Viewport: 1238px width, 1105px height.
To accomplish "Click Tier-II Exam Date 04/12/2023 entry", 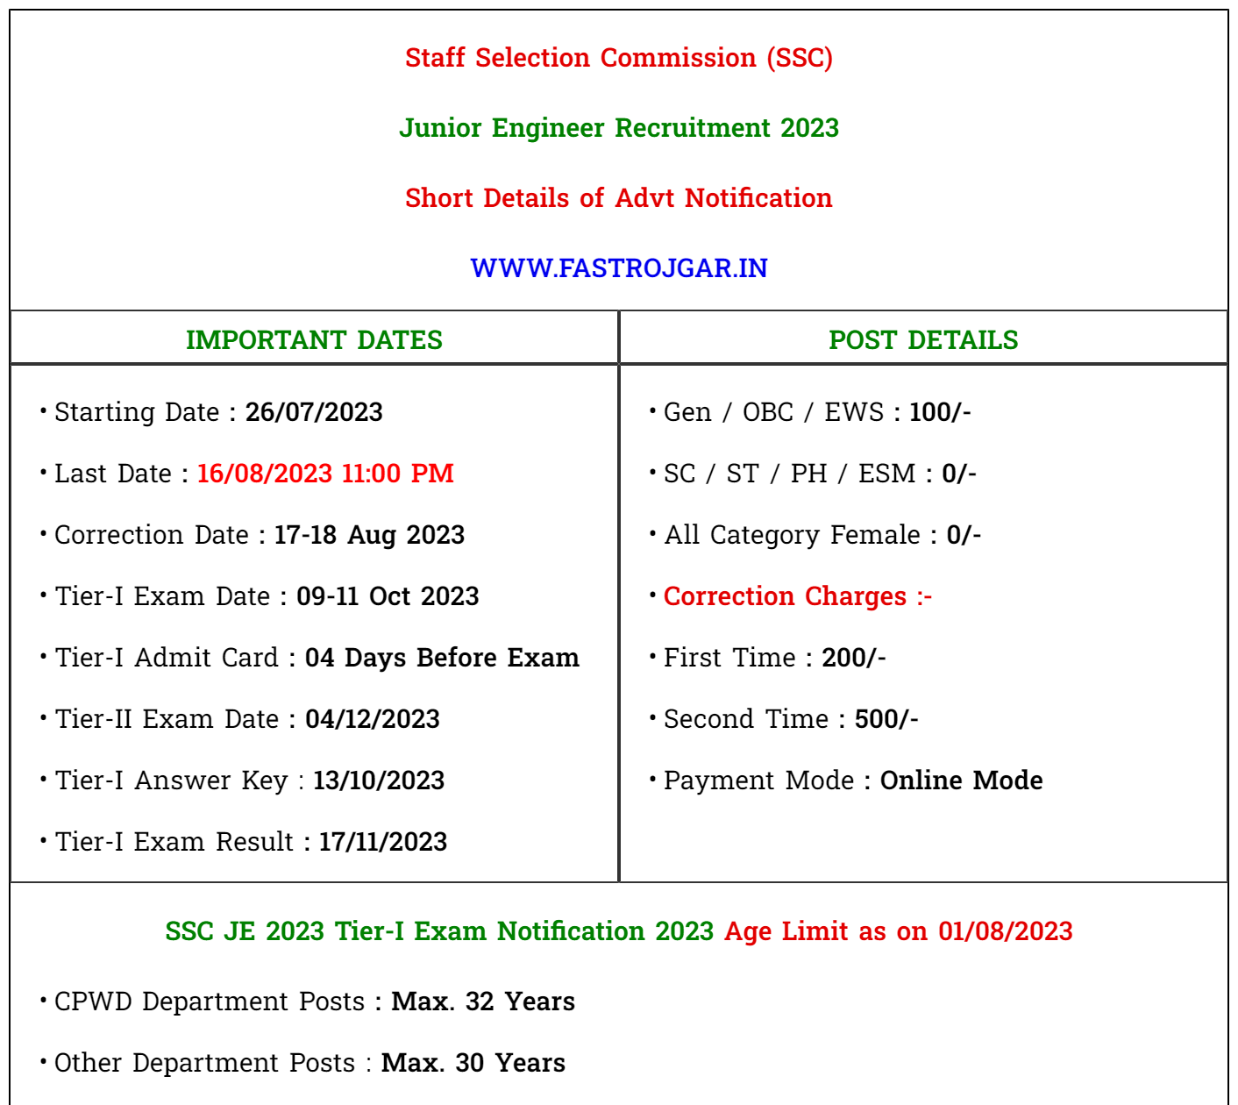I will [x=247, y=719].
